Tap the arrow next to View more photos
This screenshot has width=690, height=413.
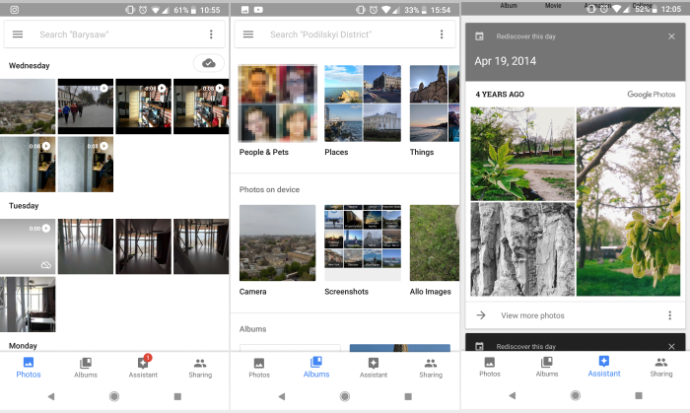coord(481,315)
